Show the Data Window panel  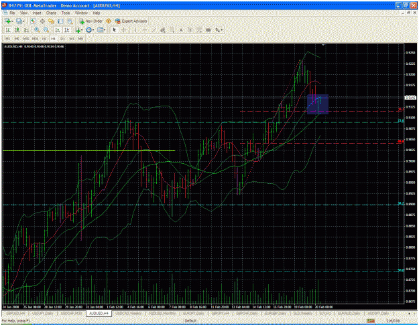(42, 21)
